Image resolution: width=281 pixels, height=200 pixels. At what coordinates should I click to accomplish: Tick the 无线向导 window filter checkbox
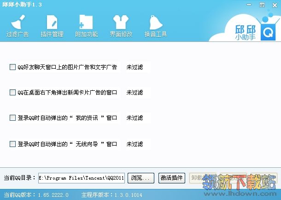pos(12,144)
